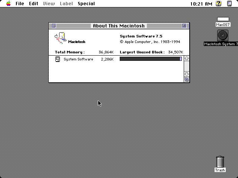Click the zoom box of About This Macintosh
The height and width of the screenshot is (178, 238).
(x=184, y=26)
